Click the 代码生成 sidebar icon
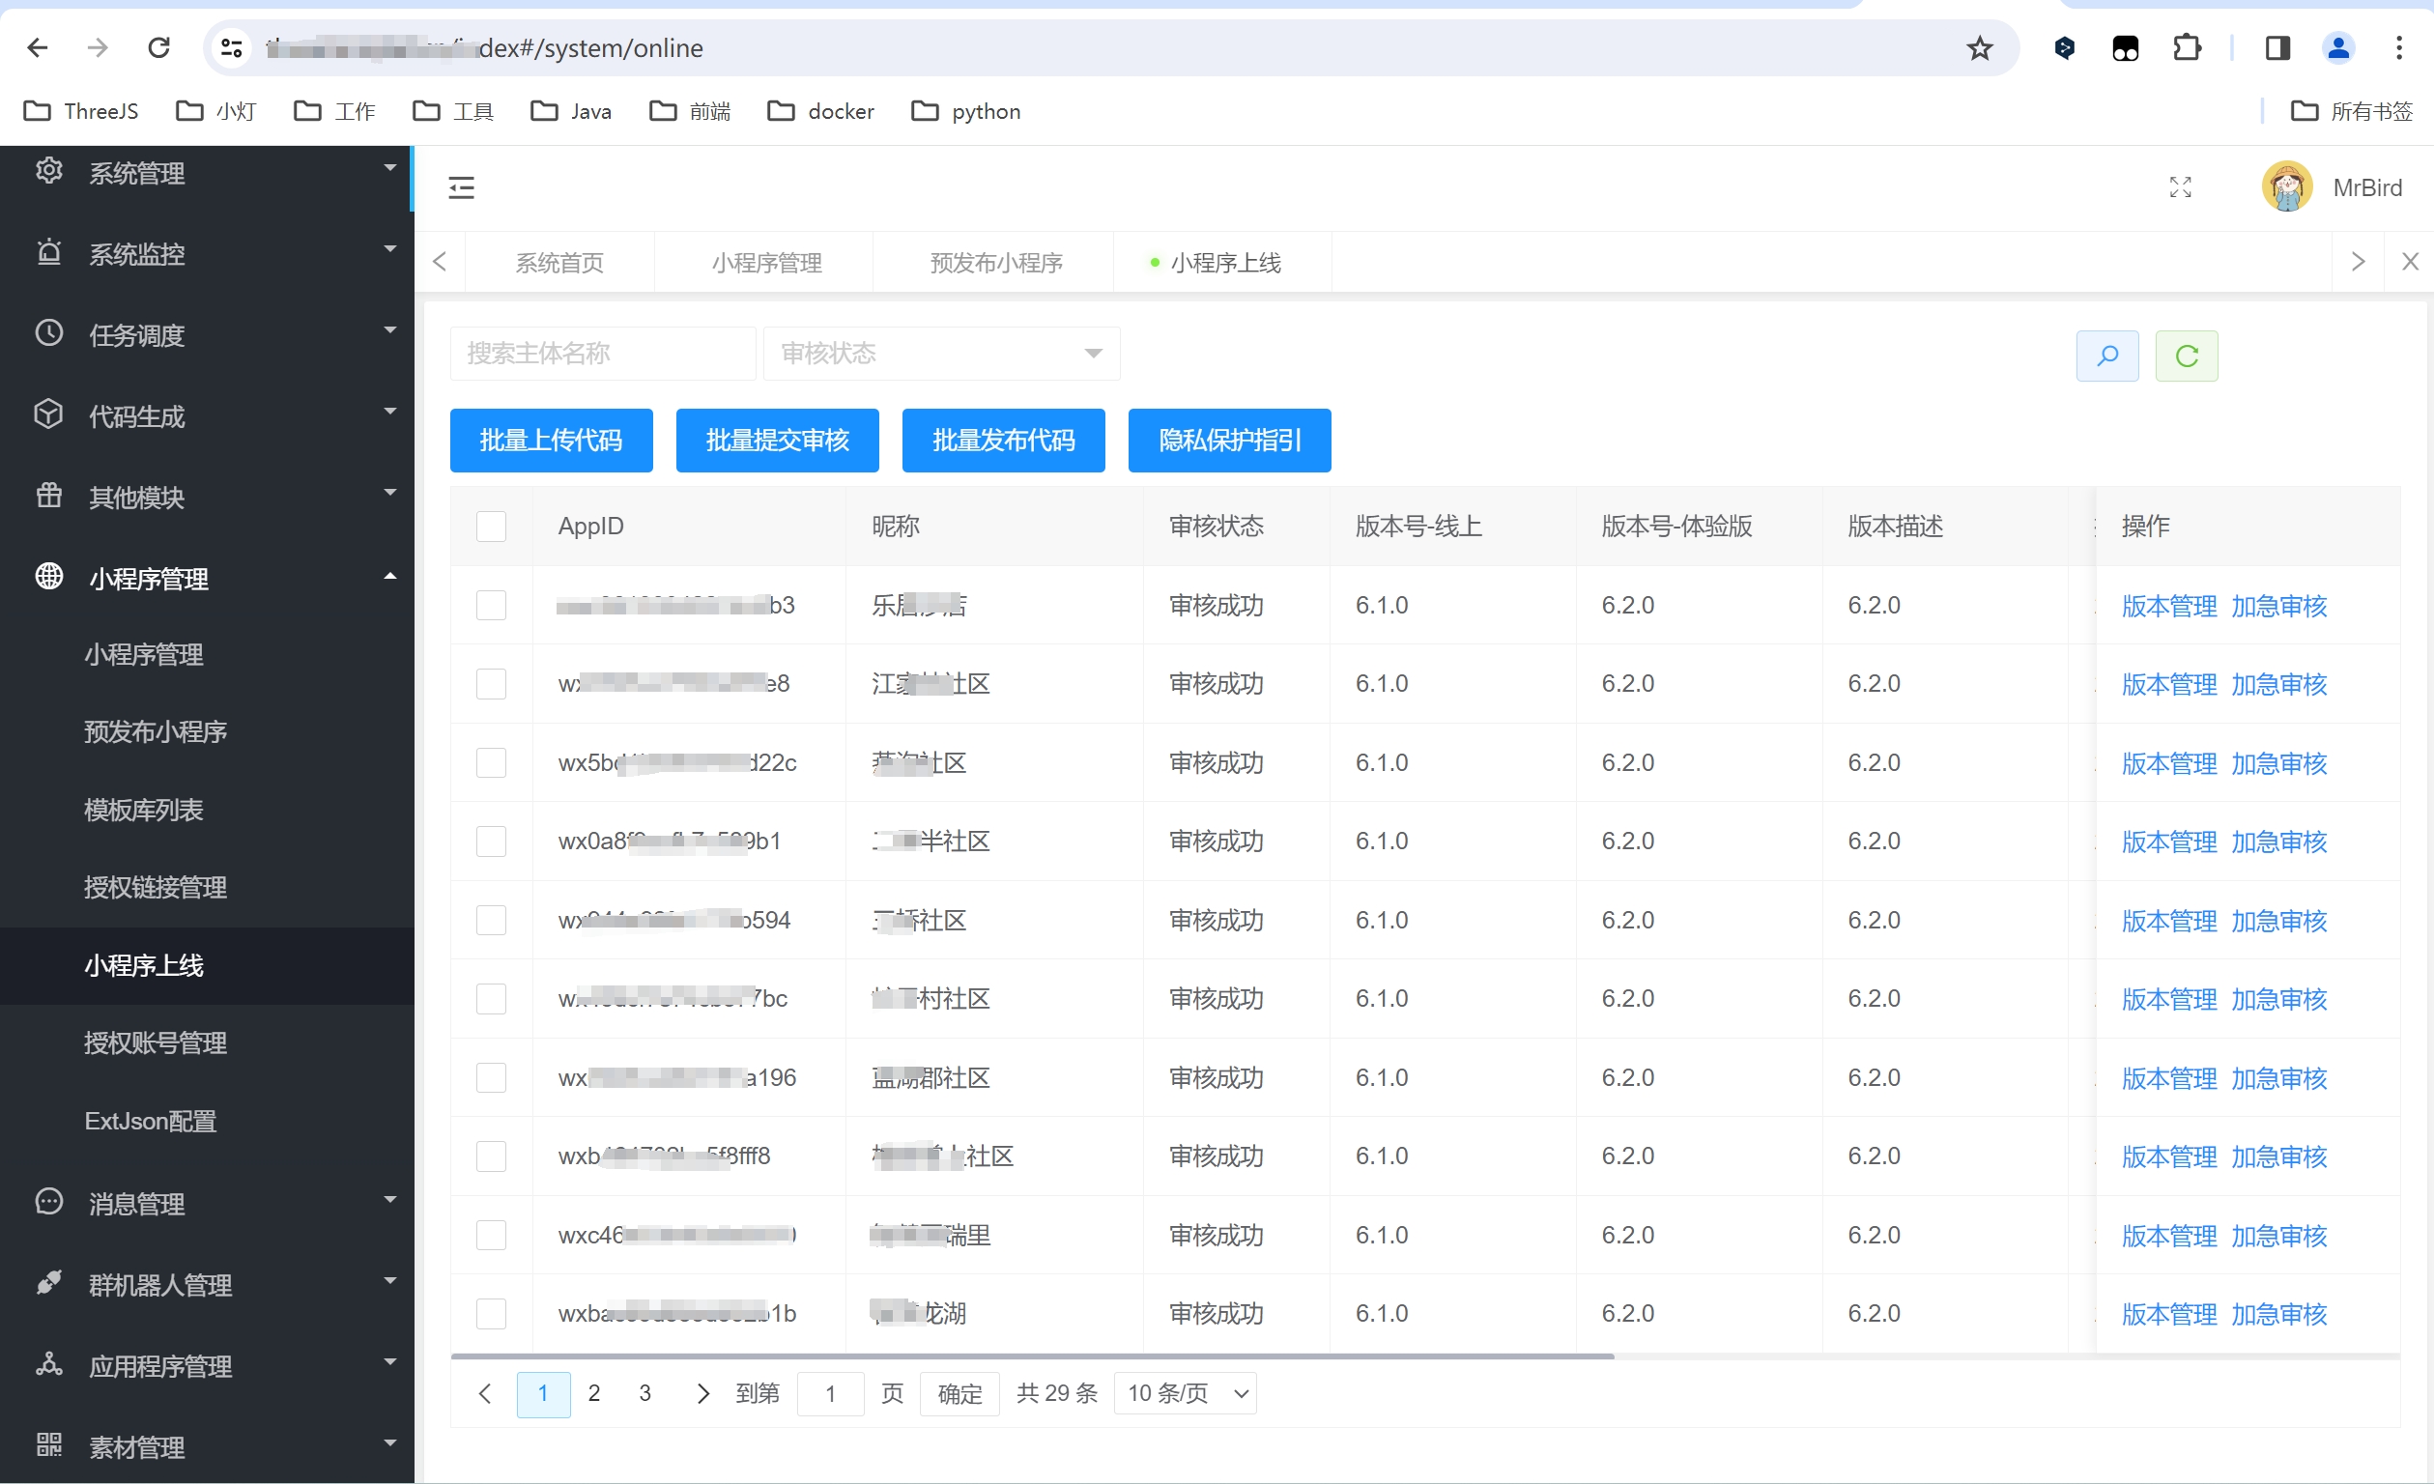 (x=47, y=414)
